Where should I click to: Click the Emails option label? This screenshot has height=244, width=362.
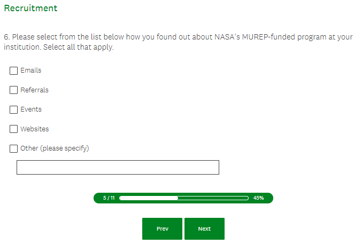[30, 70]
